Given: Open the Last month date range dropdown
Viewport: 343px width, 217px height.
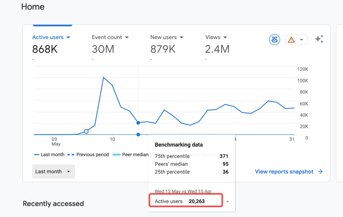Looking at the screenshot, I should point(53,172).
